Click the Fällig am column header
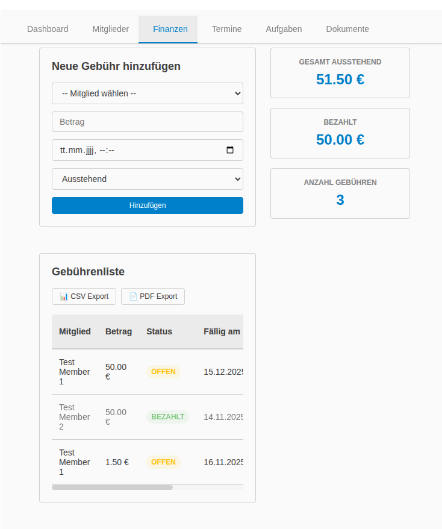Image resolution: width=442 pixels, height=529 pixels. [x=222, y=331]
